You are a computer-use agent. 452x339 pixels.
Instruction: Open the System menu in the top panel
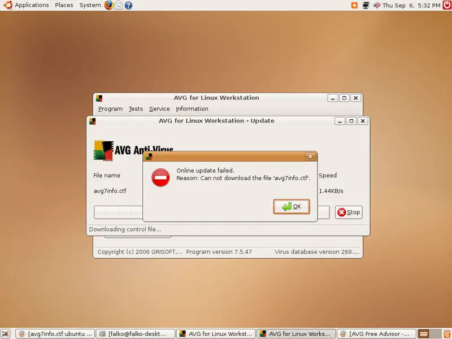click(90, 5)
